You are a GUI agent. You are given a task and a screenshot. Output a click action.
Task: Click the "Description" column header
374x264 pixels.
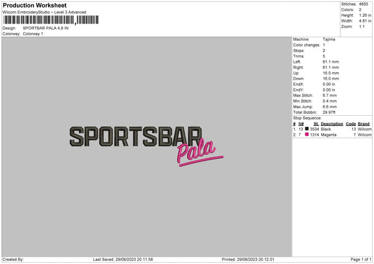tap(332, 124)
